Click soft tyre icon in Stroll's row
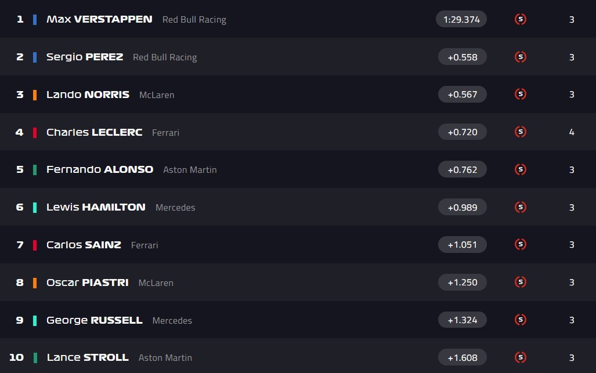 click(521, 357)
